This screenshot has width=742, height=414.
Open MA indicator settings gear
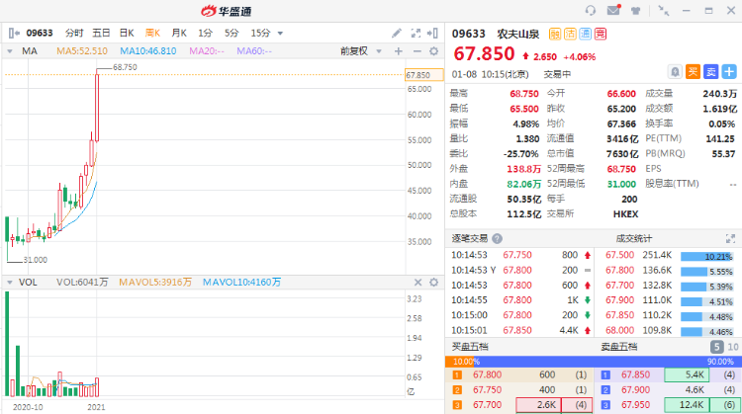[431, 50]
